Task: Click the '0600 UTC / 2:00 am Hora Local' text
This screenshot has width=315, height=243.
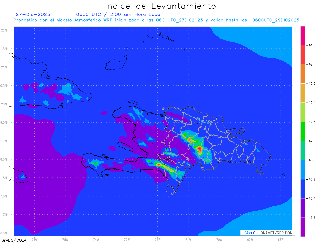Action: 119,14
